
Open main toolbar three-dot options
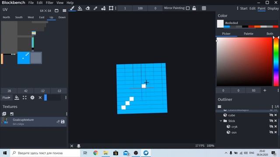coord(115,8)
